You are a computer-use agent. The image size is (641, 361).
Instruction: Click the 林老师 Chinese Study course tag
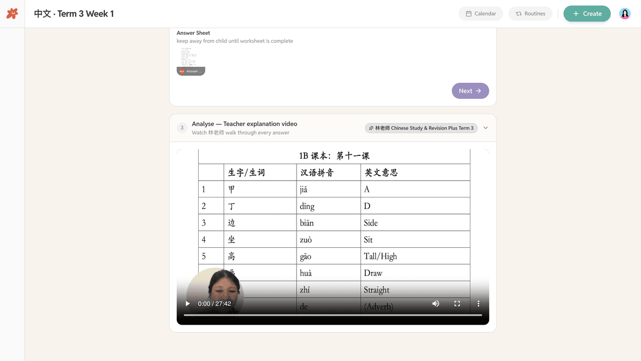pyautogui.click(x=421, y=128)
